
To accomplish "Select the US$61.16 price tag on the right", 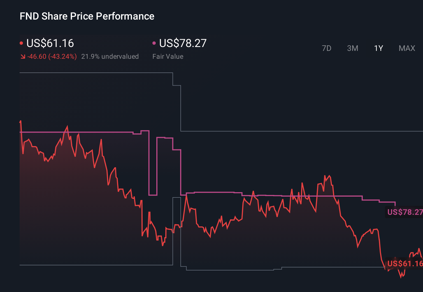I will click(405, 263).
